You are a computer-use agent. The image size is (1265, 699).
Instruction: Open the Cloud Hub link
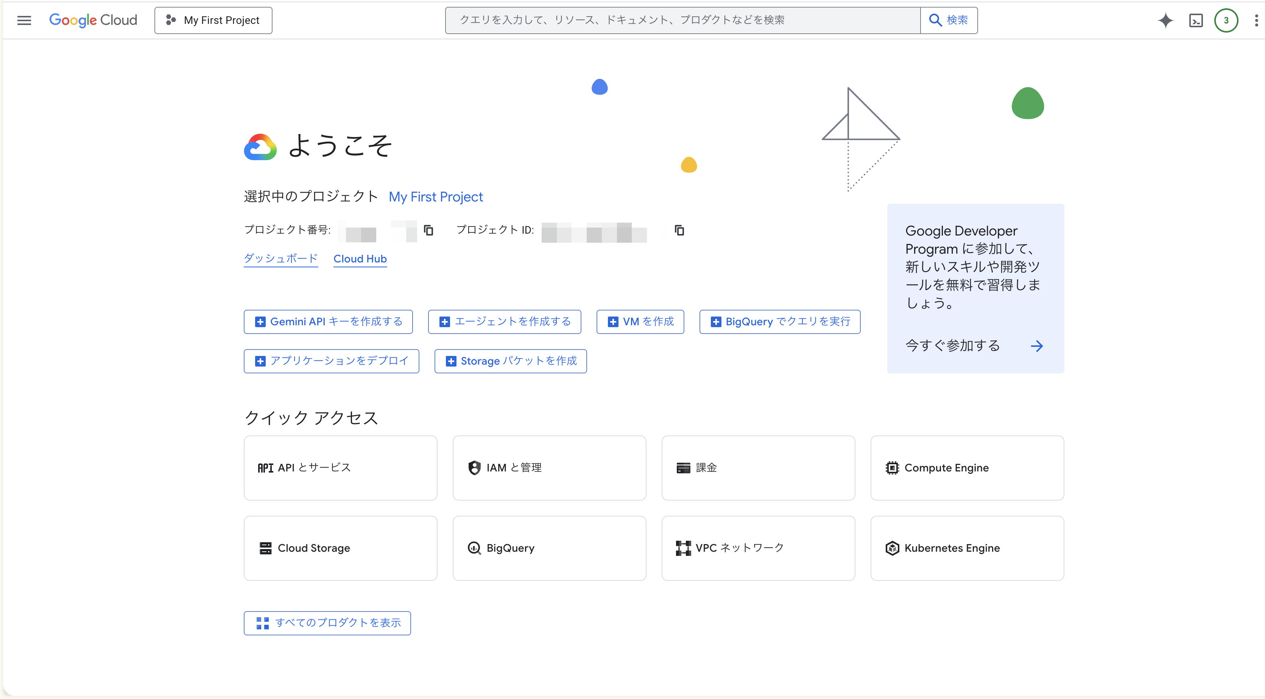click(360, 258)
